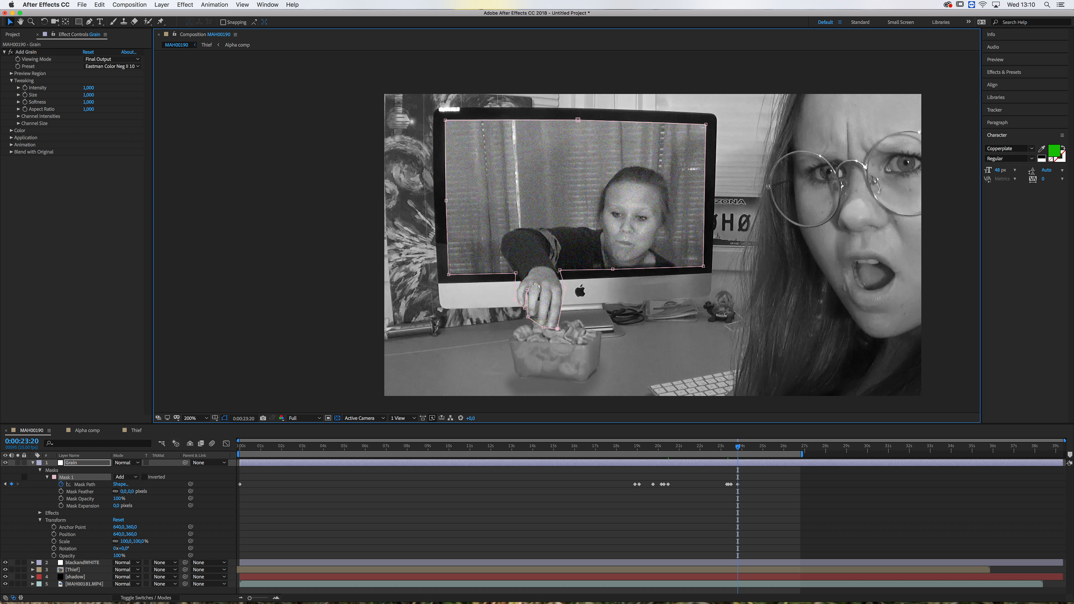Switch to the Alpha comp timeline tab
Screen dimensions: 1074x604
point(87,430)
